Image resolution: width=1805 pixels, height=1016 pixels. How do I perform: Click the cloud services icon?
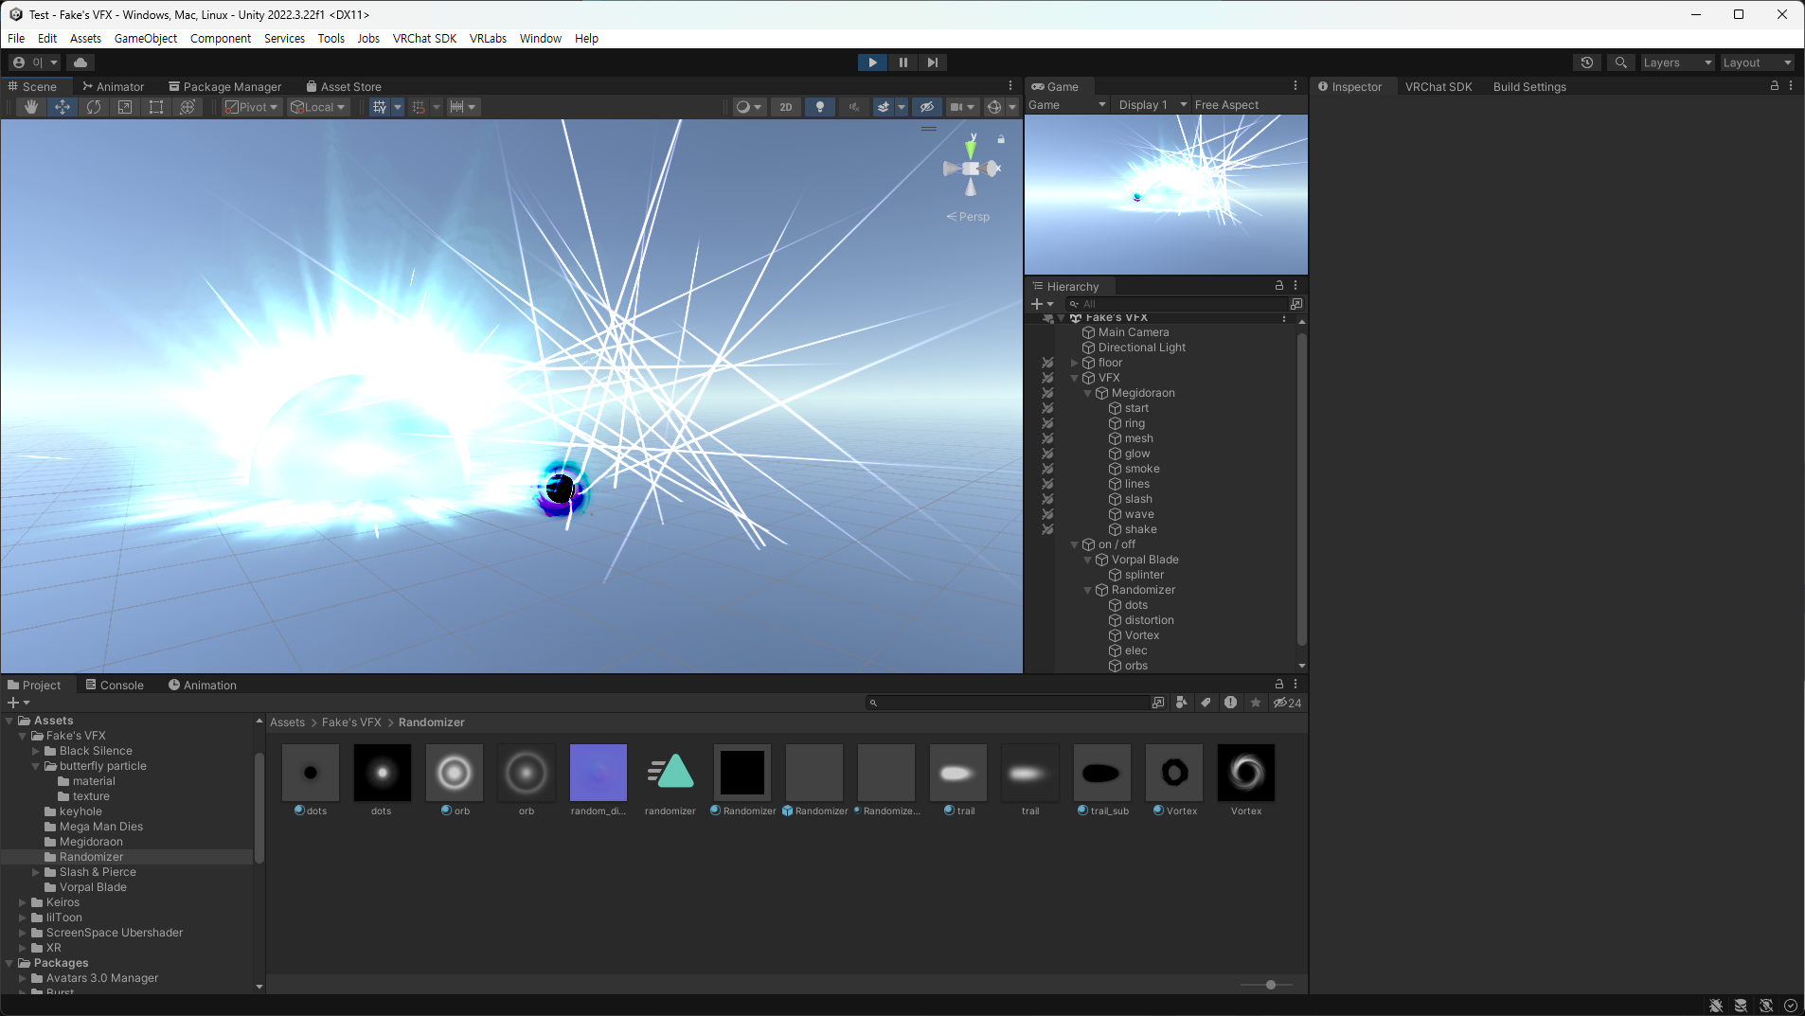tap(80, 62)
